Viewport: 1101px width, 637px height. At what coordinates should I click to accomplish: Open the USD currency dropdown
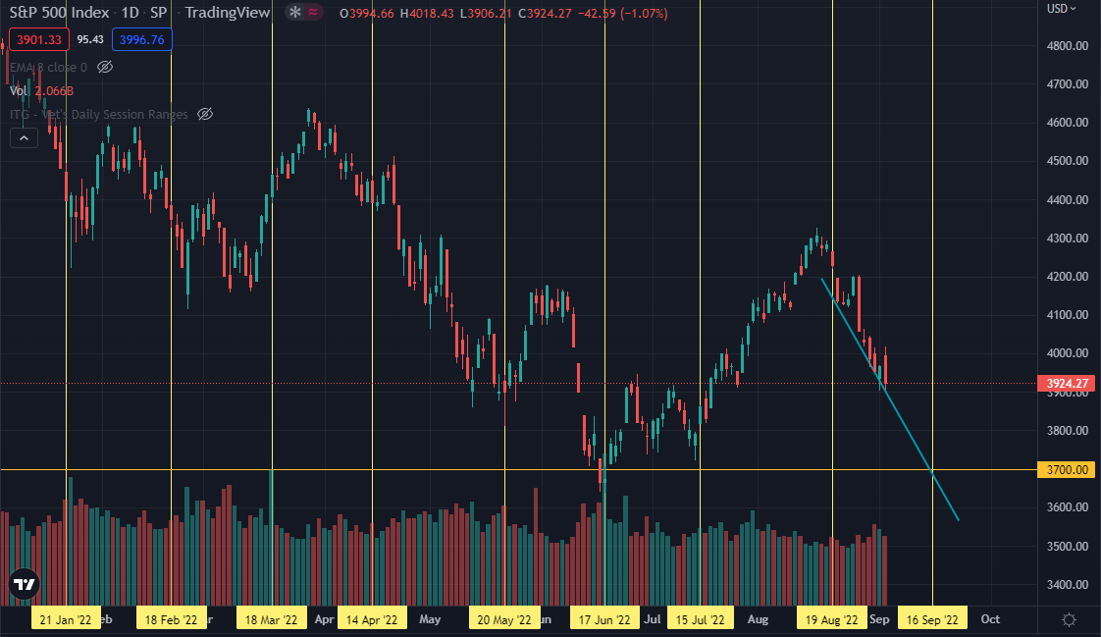coord(1061,9)
